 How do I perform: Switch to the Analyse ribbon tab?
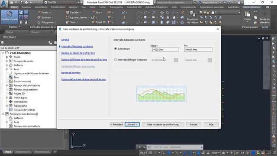pyautogui.click(x=73, y=7)
